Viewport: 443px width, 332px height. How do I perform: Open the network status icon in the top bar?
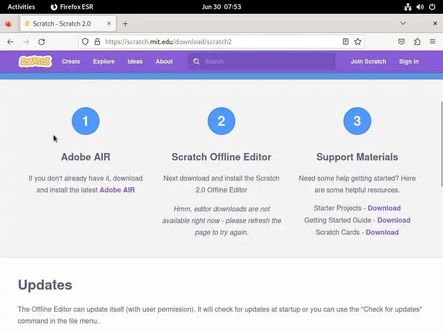coord(408,7)
